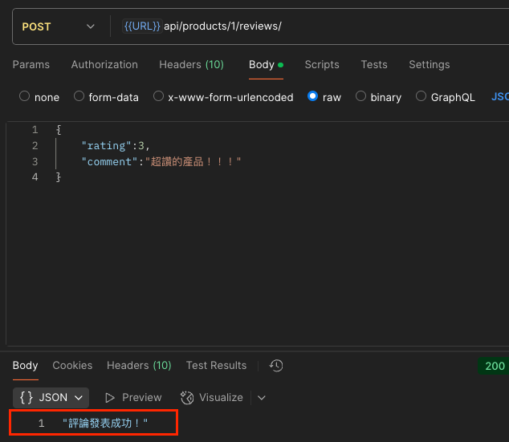Image resolution: width=509 pixels, height=442 pixels.
Task: Click the Visualize response button
Action: click(x=212, y=397)
